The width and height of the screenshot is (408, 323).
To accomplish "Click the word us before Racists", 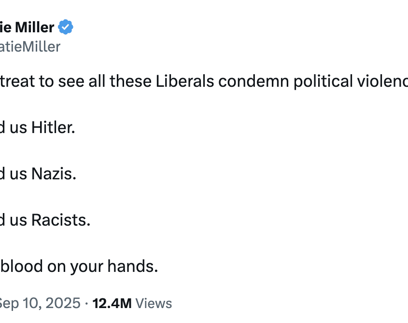I will click(x=18, y=220).
